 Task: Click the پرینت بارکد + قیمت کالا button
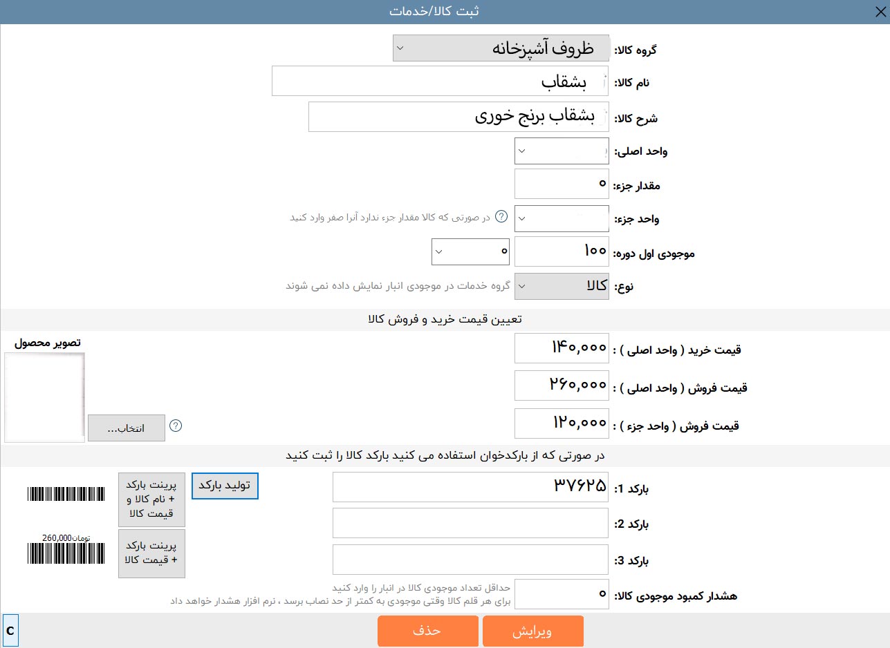coord(151,553)
